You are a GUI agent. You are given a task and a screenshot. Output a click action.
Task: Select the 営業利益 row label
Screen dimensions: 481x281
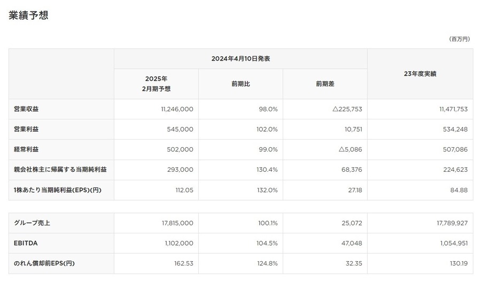(x=26, y=130)
